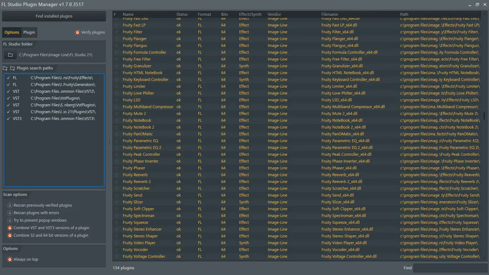489x275 pixels.
Task: Favorite Fruity PanOMatic using its star
Action: tap(116, 134)
